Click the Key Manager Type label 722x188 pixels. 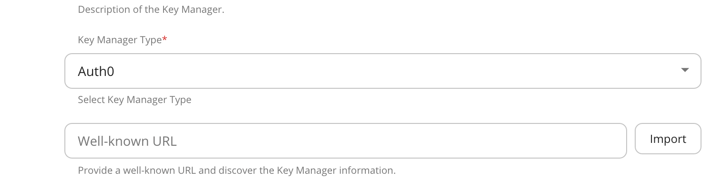click(120, 40)
